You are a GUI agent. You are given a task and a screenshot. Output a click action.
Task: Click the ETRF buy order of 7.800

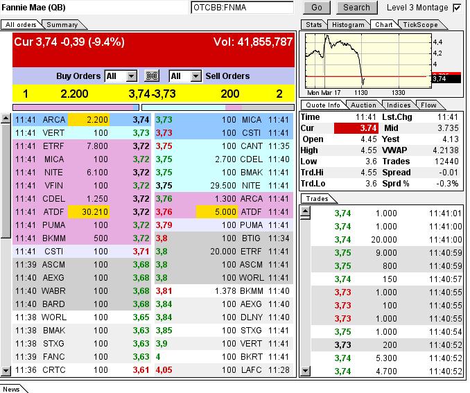[x=82, y=146]
